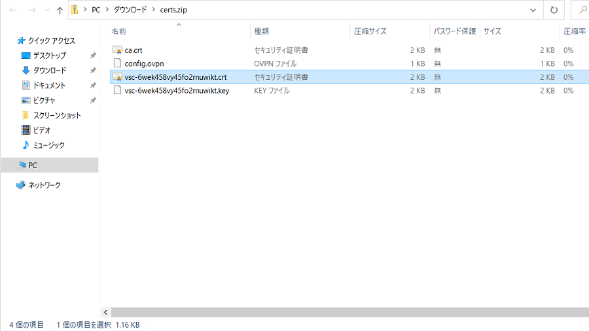The height and width of the screenshot is (331, 589).
Task: Sort by 種類 column header
Action: coord(261,31)
